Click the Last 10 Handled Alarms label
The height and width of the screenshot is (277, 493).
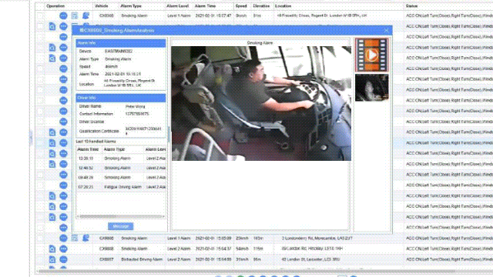(96, 142)
